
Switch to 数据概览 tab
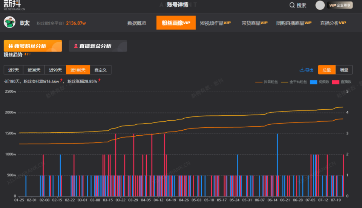pos(137,23)
